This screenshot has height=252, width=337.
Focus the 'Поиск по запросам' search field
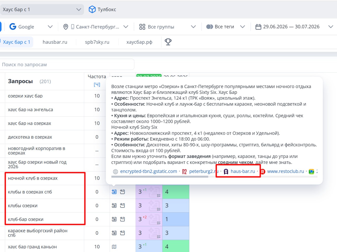(x=67, y=64)
